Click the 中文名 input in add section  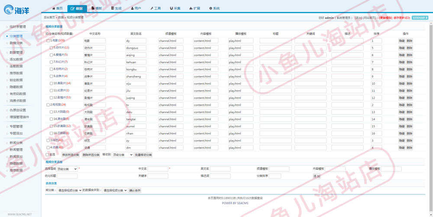(158, 169)
